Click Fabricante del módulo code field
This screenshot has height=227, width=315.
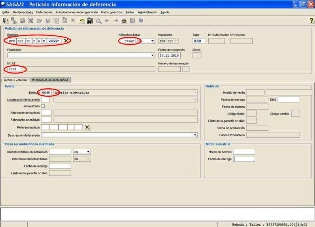(x=46, y=120)
